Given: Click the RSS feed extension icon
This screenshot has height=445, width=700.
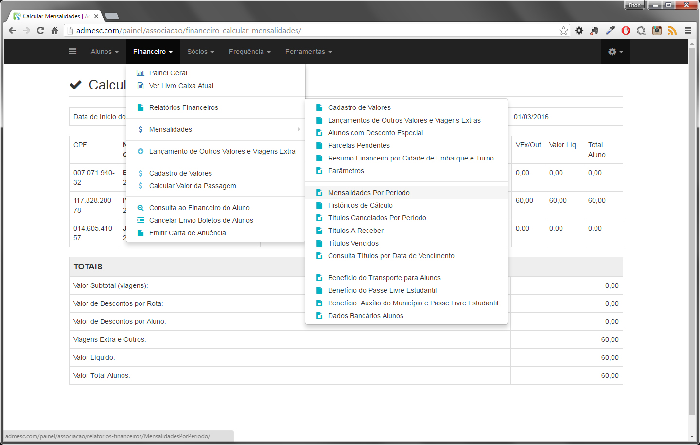Looking at the screenshot, I should pyautogui.click(x=672, y=31).
